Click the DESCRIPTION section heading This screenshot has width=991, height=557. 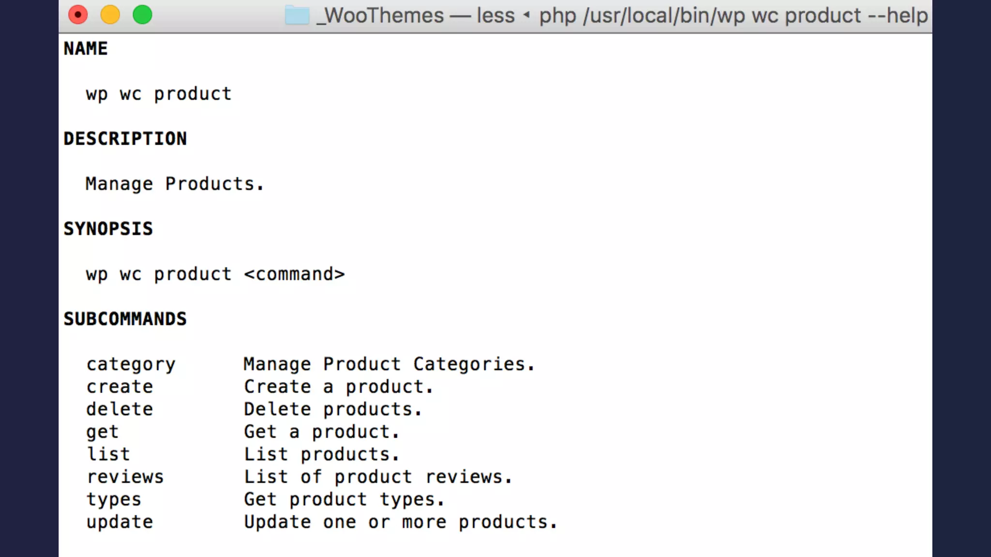coord(125,139)
